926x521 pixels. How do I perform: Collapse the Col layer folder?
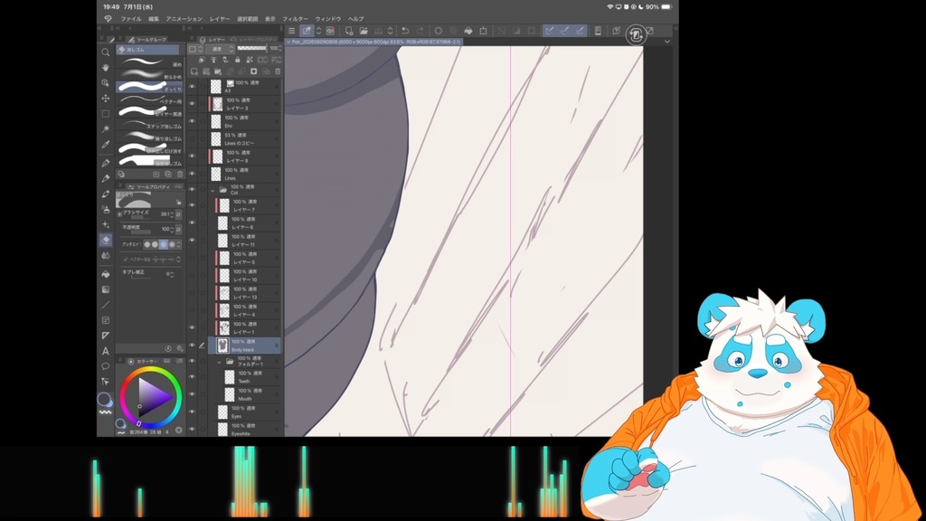pos(213,190)
